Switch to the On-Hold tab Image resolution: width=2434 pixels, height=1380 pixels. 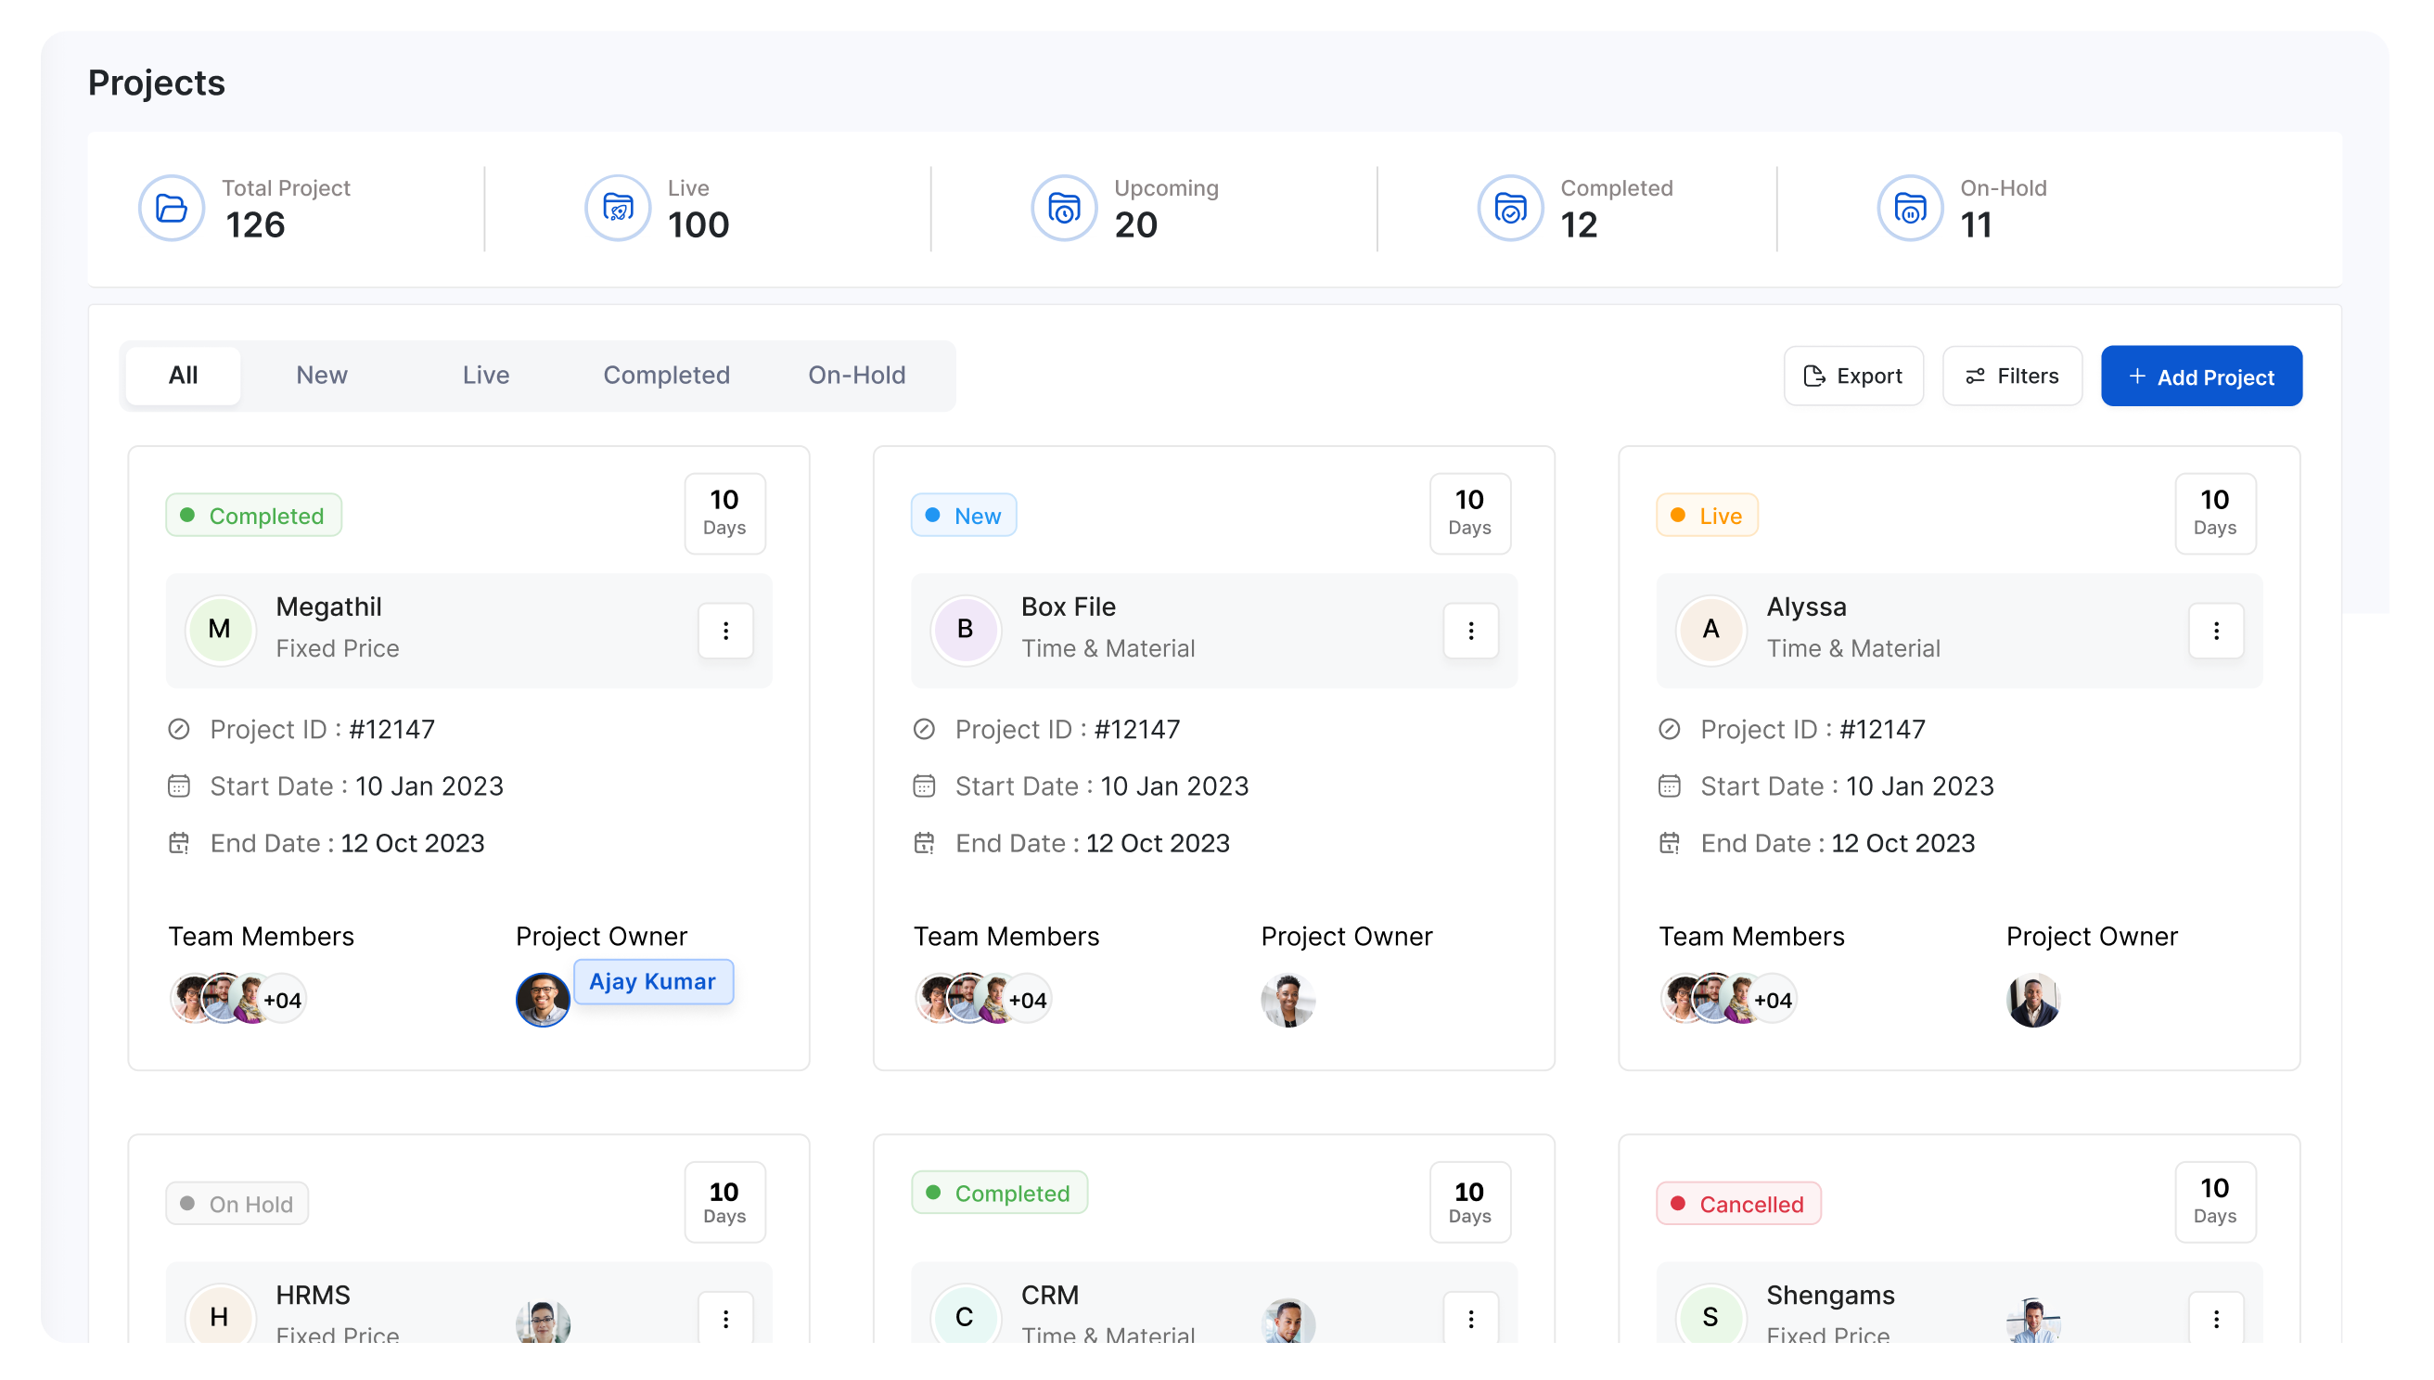pos(857,376)
